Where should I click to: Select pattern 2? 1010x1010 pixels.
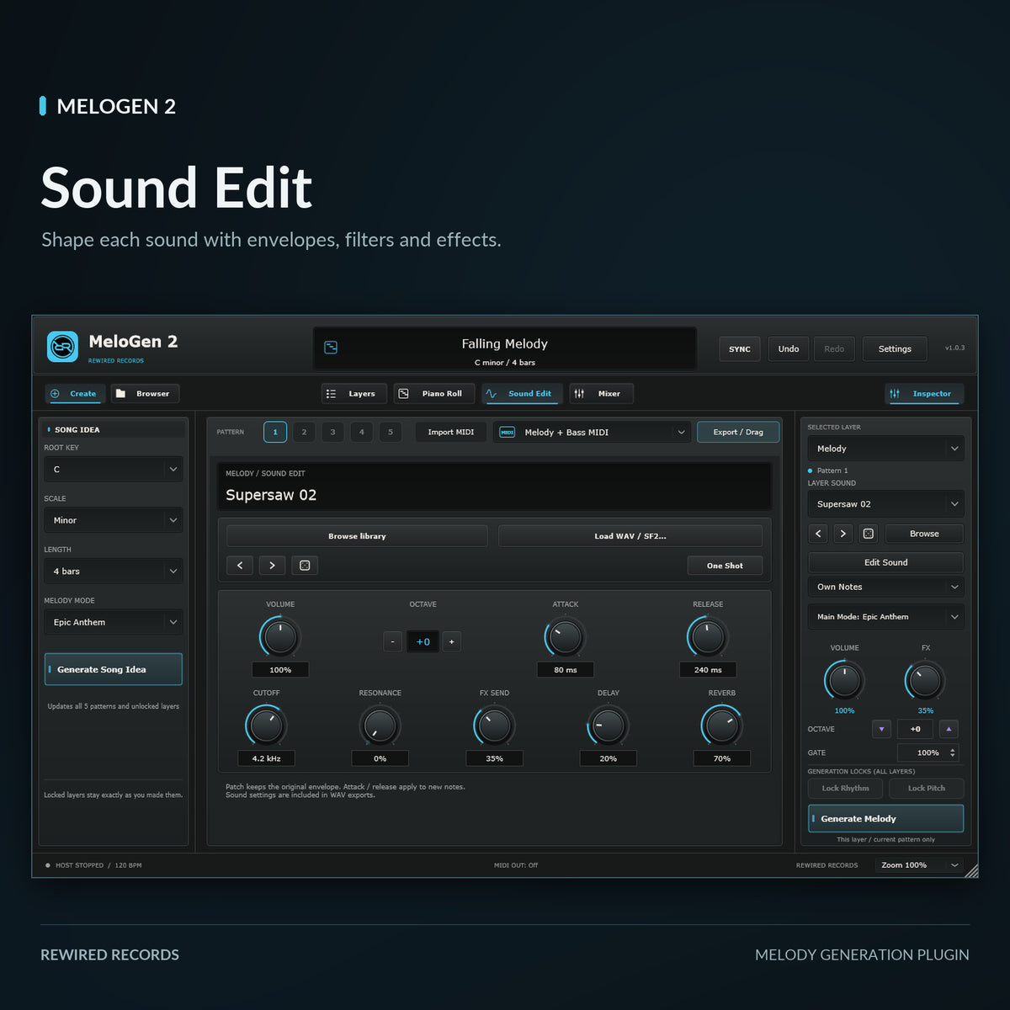coord(304,432)
